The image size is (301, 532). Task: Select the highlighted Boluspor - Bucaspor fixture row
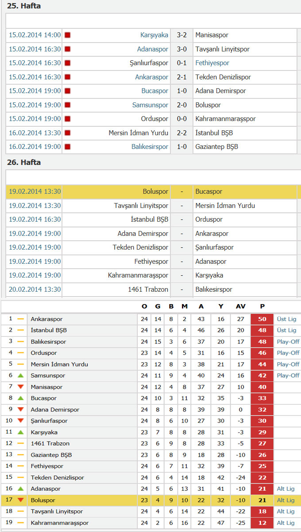(x=151, y=192)
